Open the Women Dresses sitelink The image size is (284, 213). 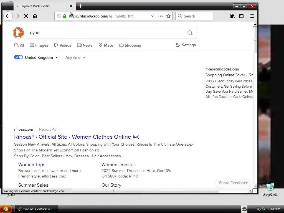(x=118, y=164)
